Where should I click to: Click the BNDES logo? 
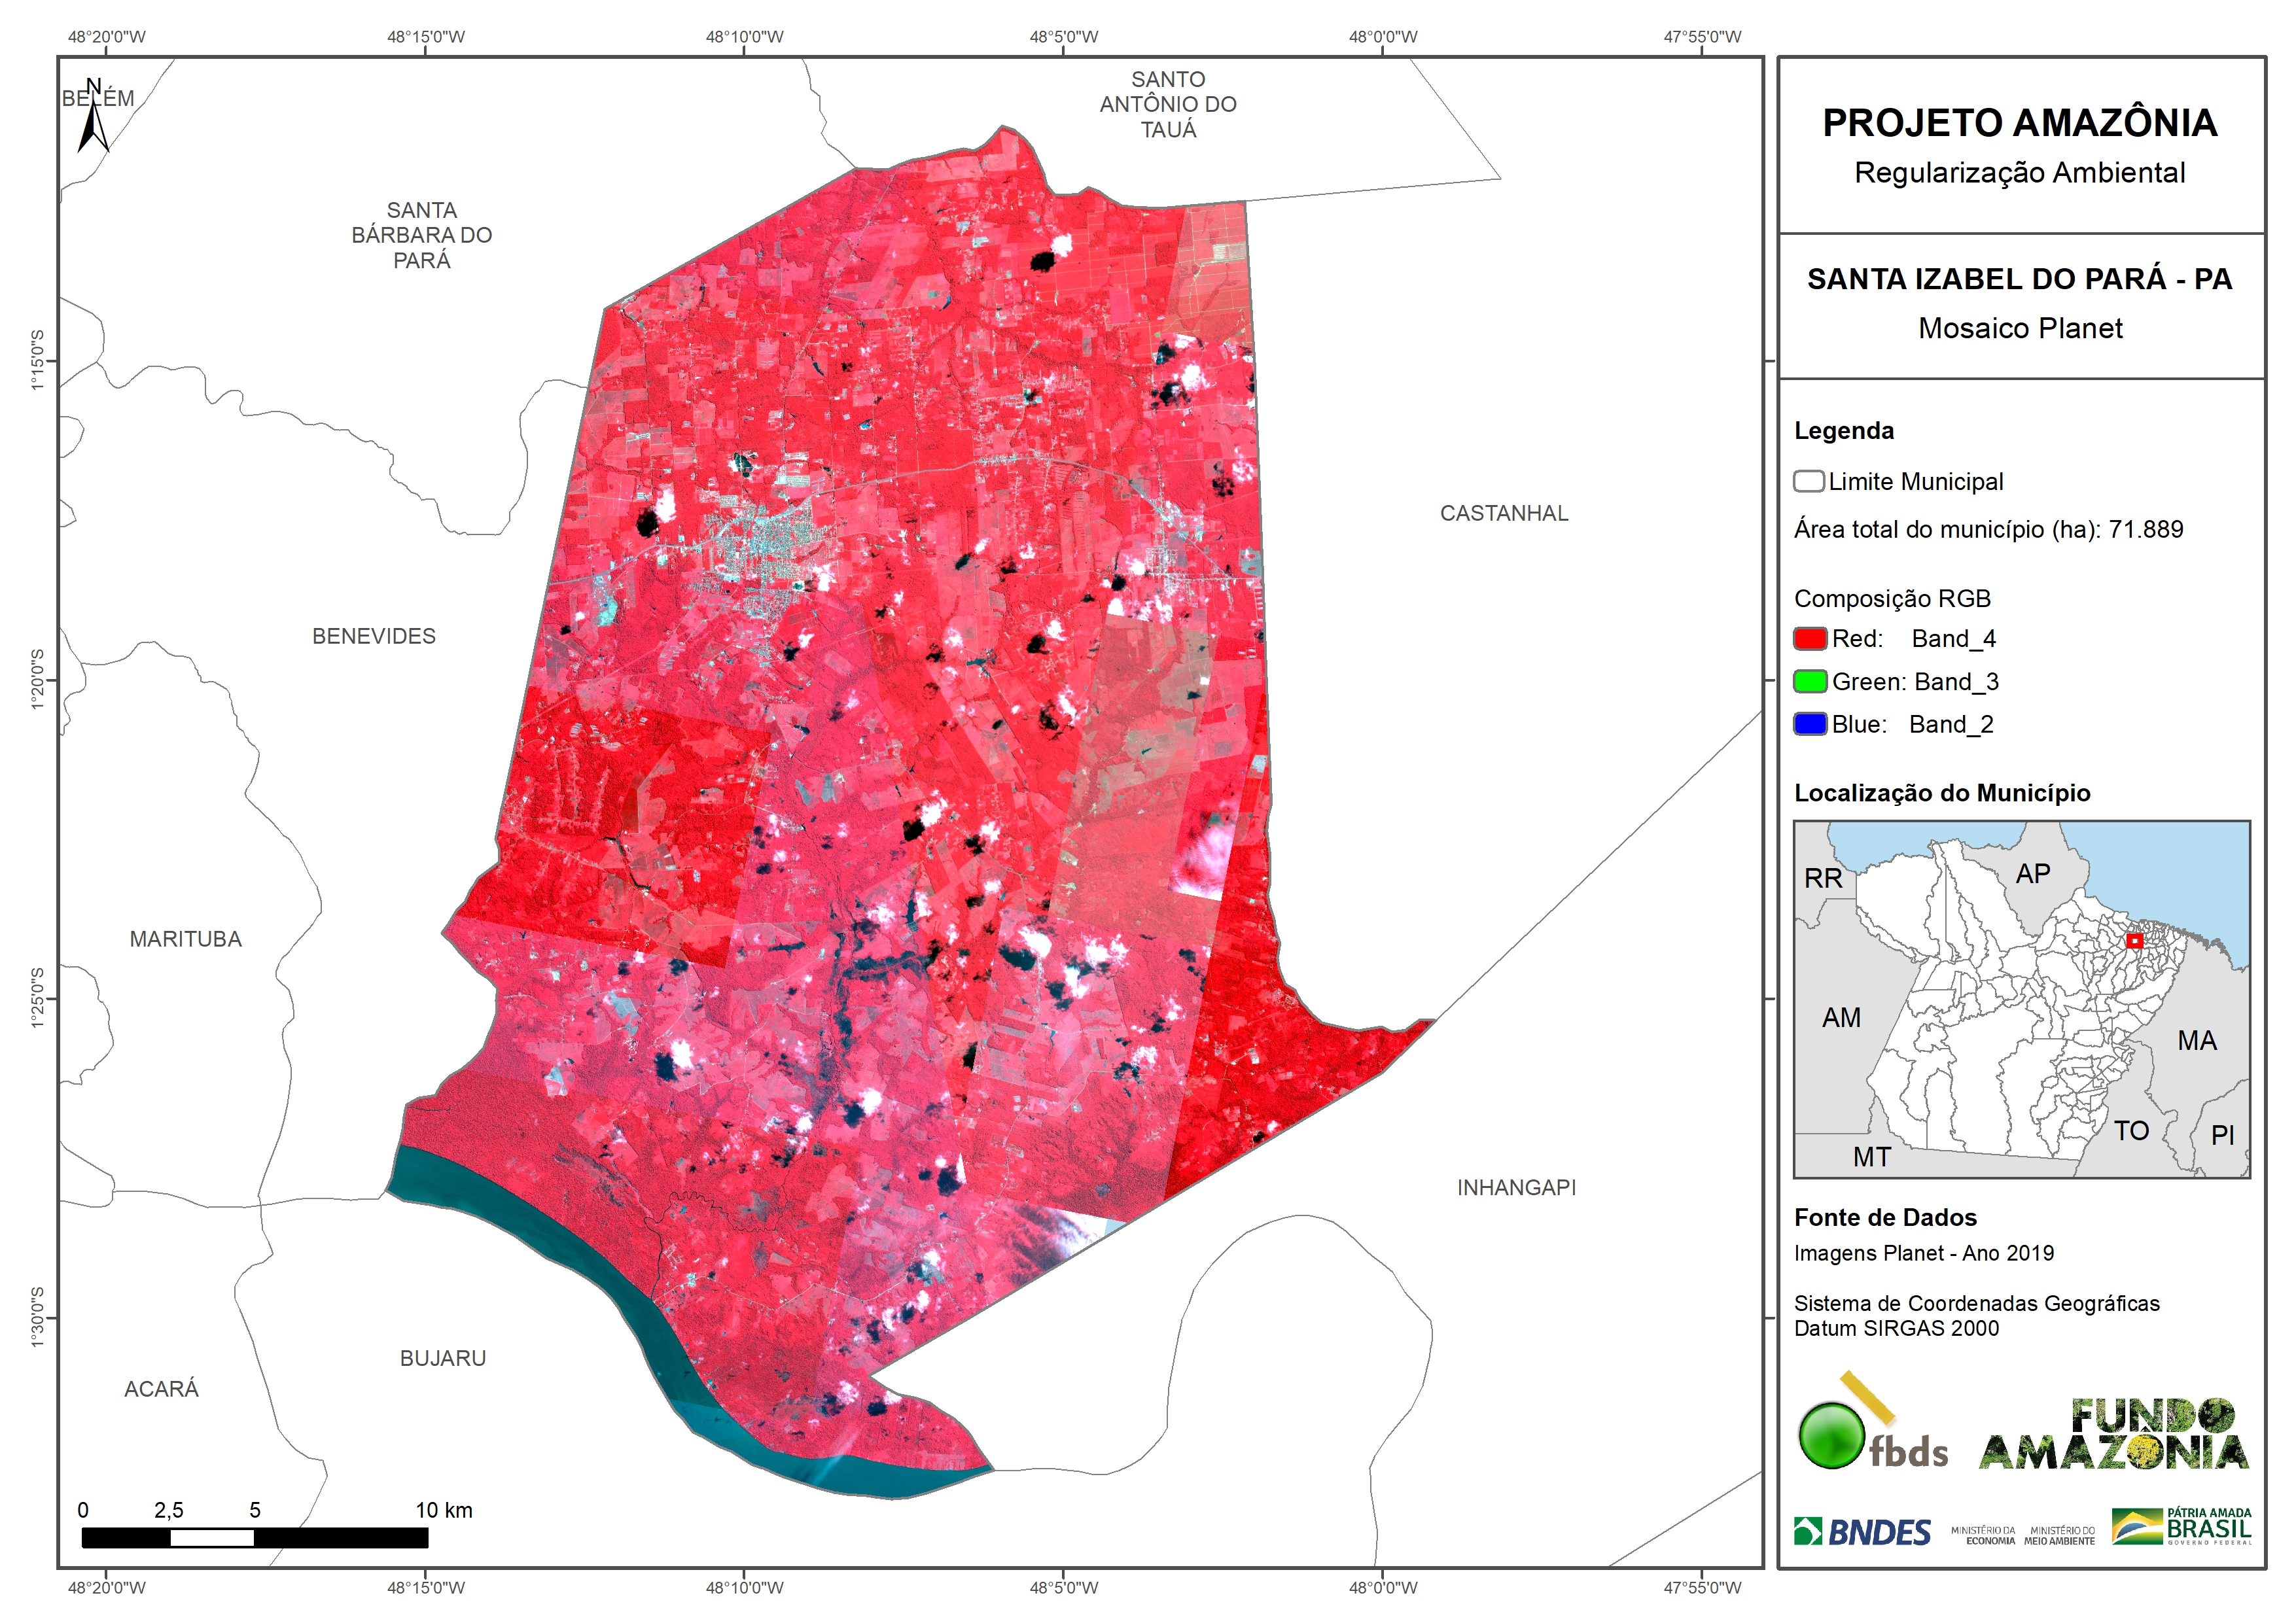pos(1862,1532)
